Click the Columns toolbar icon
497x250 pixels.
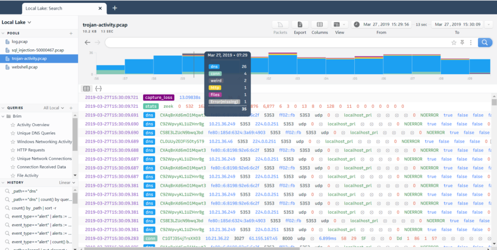pos(319,25)
